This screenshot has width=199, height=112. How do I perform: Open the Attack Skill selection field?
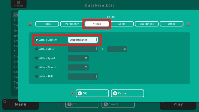tap(83, 76)
